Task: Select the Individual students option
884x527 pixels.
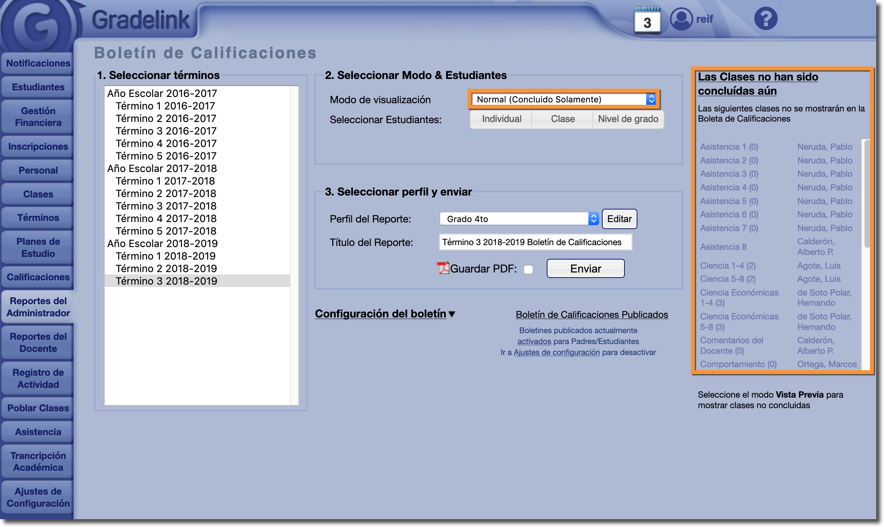Action: (501, 119)
